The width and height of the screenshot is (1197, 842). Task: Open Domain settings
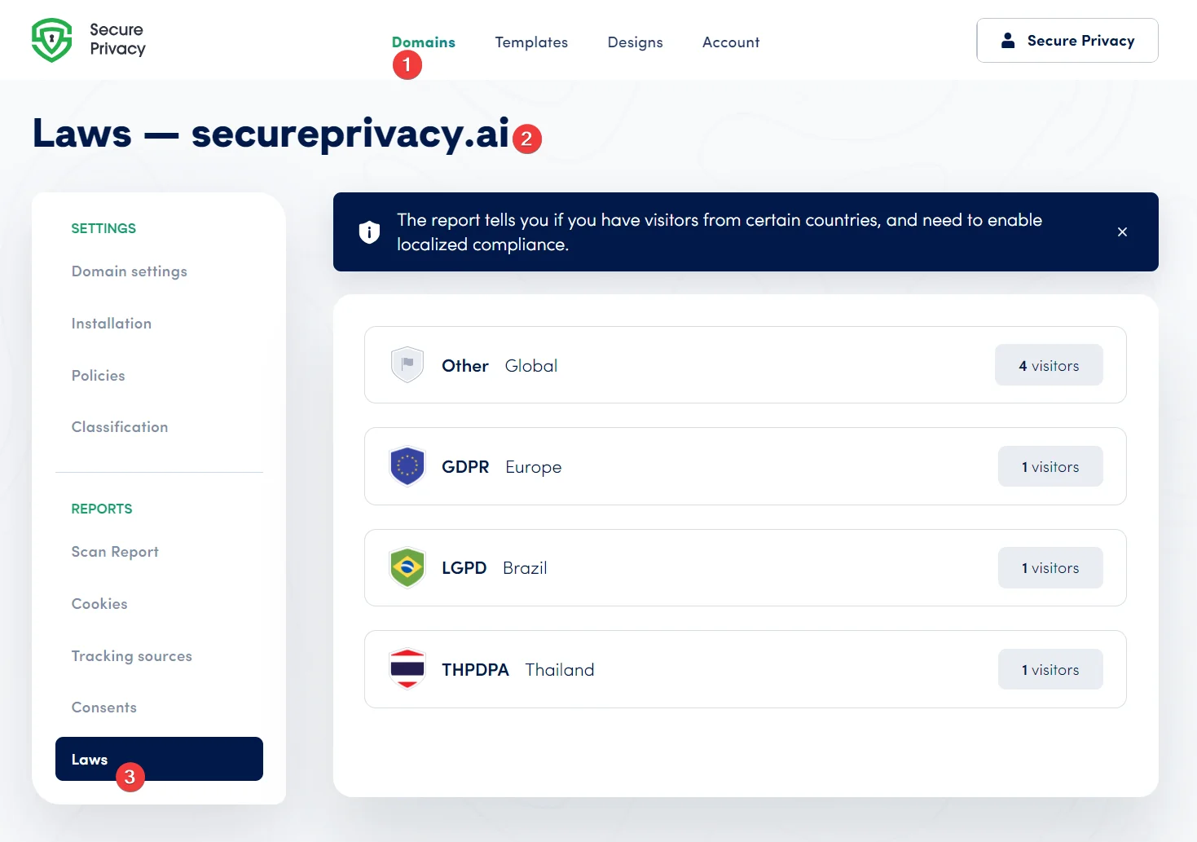[129, 271]
